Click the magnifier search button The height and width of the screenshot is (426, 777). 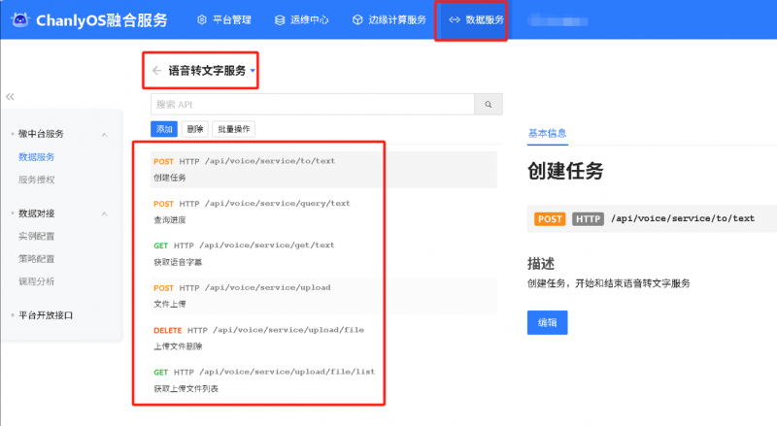point(488,104)
